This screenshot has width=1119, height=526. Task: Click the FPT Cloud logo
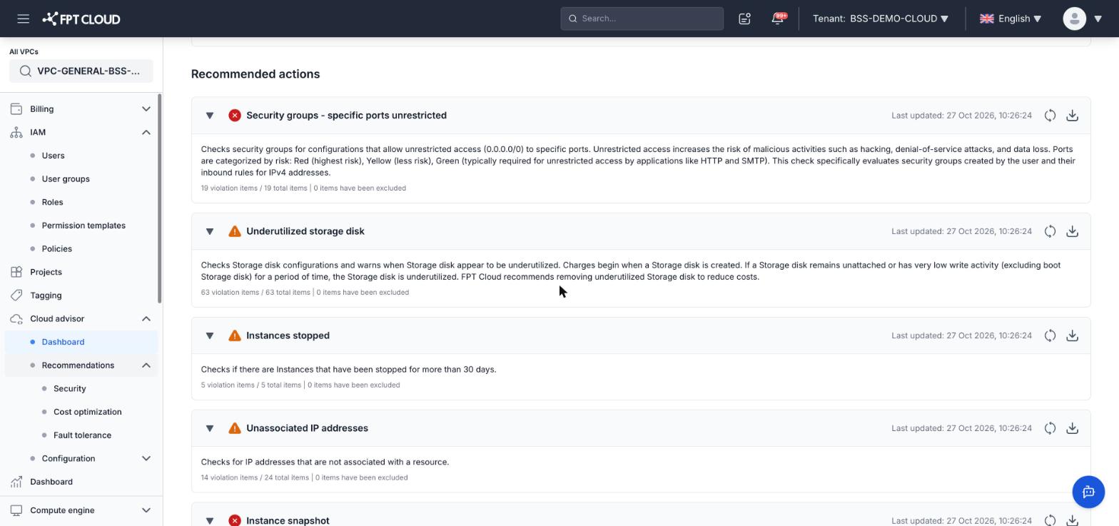81,19
